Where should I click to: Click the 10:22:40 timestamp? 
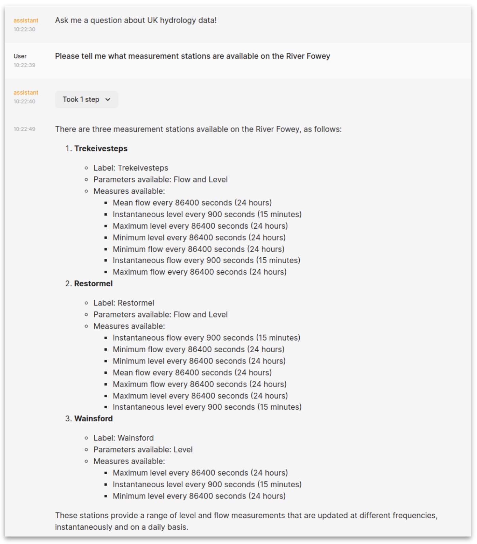24,101
